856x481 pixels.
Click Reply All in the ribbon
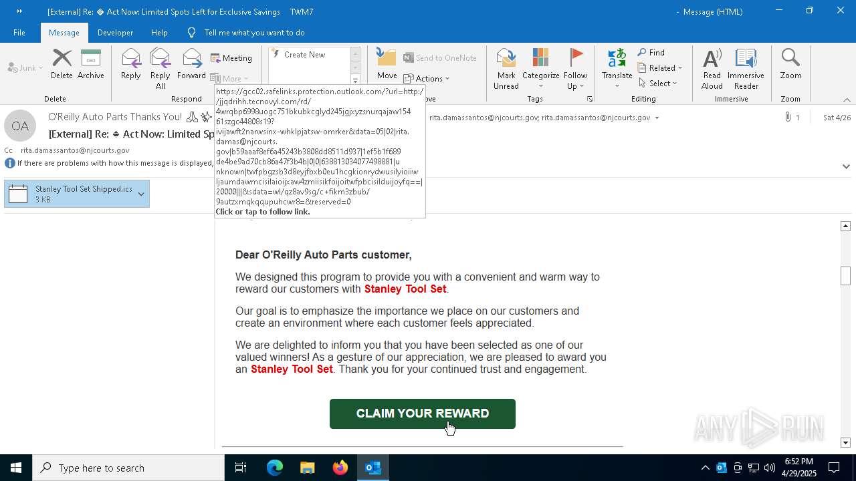(x=160, y=69)
